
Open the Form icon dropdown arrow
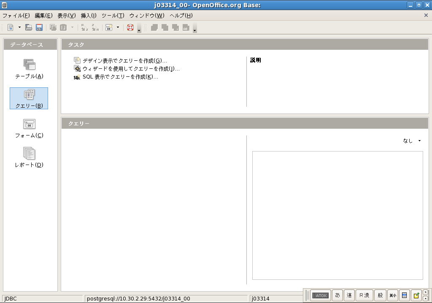tap(118, 27)
